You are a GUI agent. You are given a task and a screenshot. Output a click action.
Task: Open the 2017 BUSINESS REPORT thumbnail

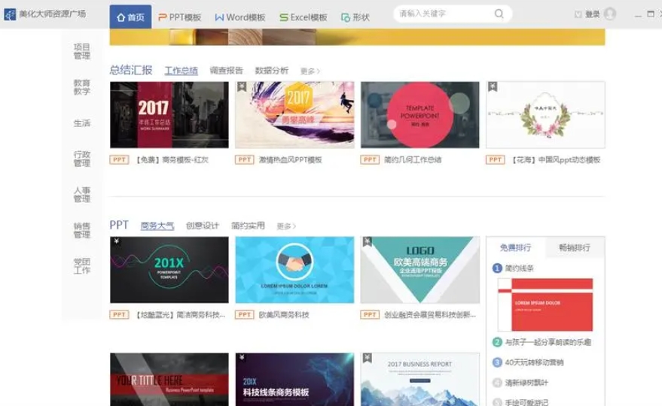(420, 380)
